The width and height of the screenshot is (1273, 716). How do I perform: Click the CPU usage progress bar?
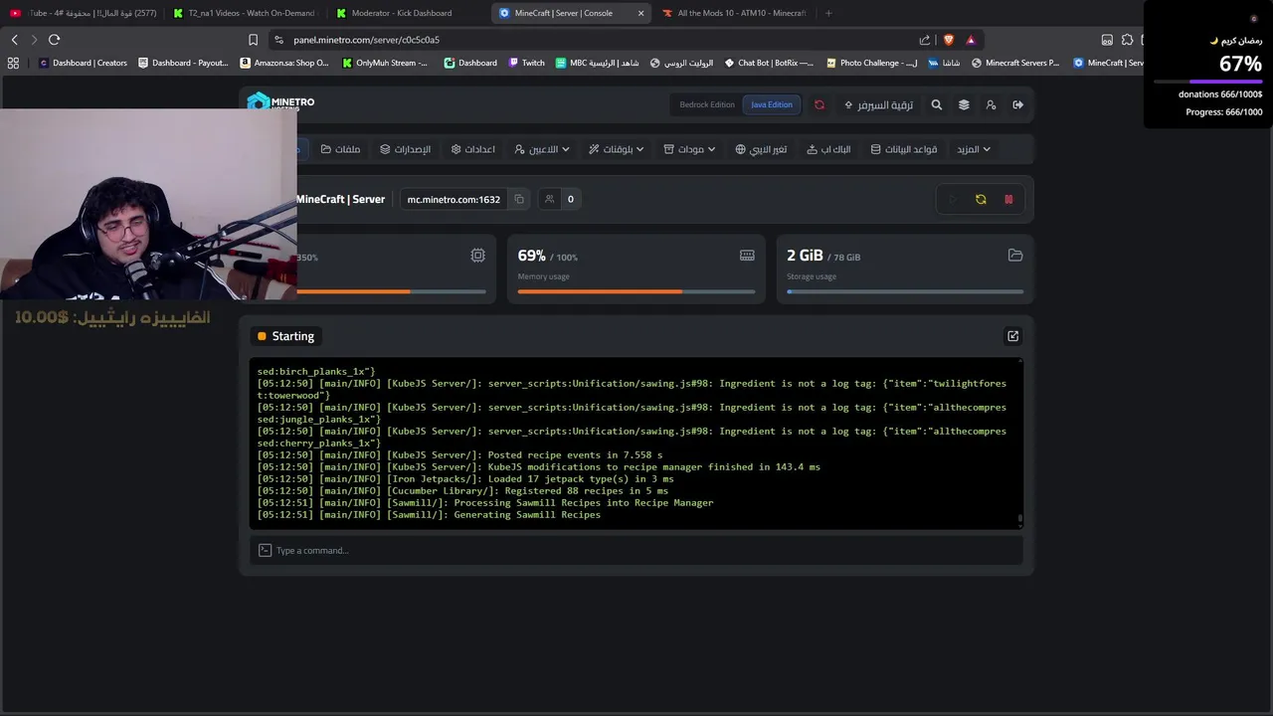(391, 291)
